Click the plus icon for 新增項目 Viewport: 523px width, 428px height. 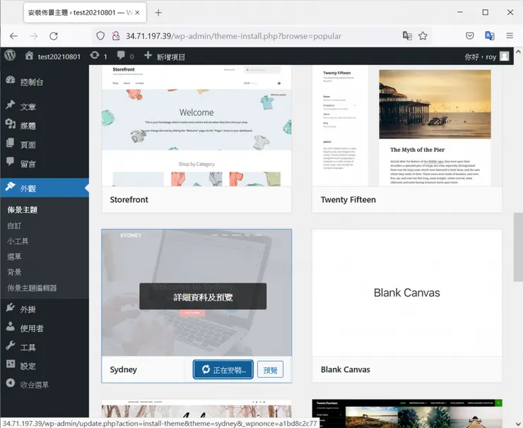click(148, 55)
